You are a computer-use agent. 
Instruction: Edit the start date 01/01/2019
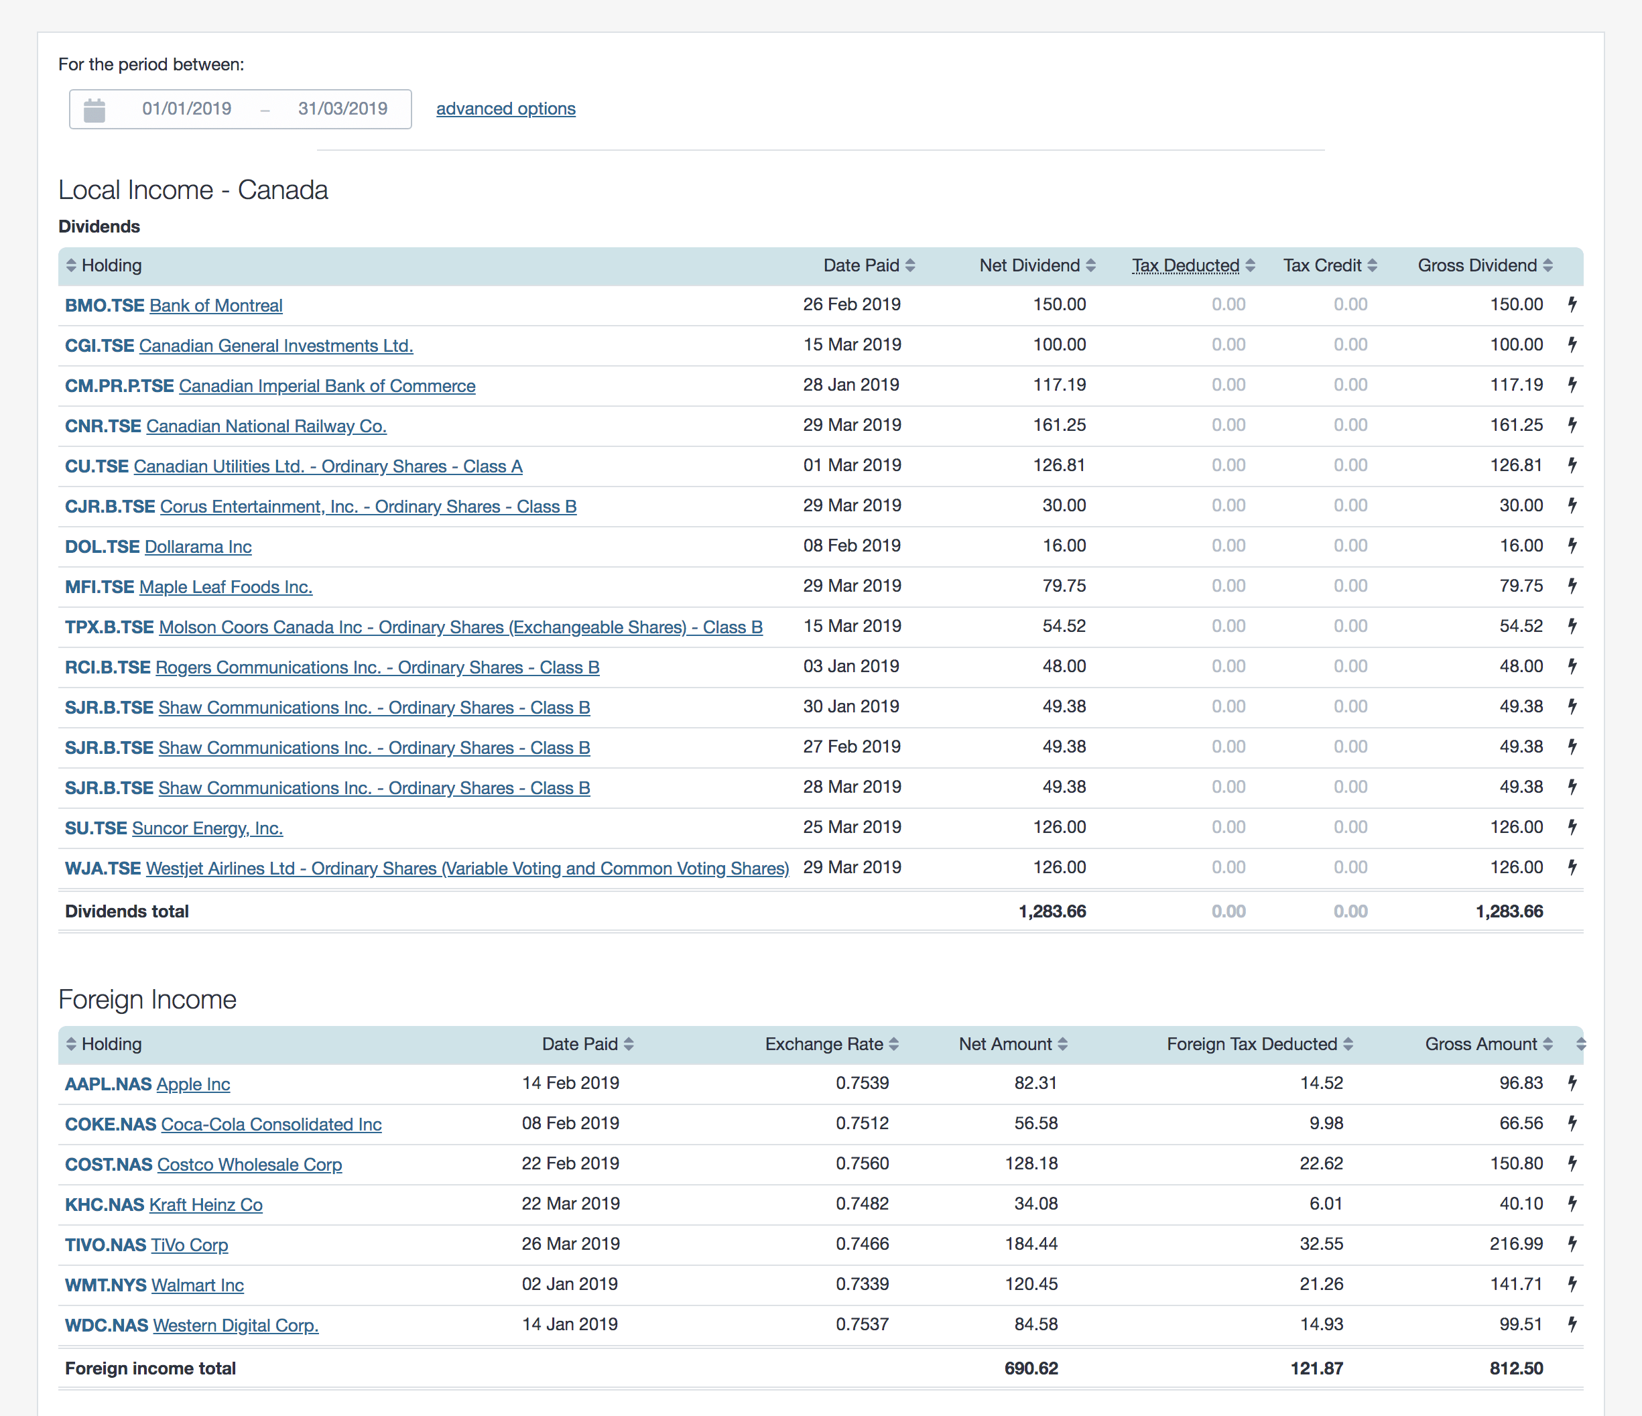coord(187,109)
